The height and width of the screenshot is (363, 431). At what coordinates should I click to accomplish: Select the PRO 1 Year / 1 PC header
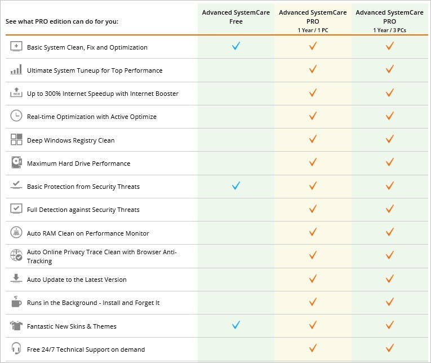tap(313, 21)
